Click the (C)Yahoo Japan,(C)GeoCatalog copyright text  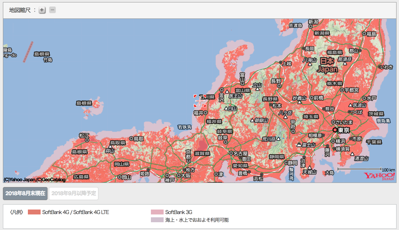coord(34,180)
